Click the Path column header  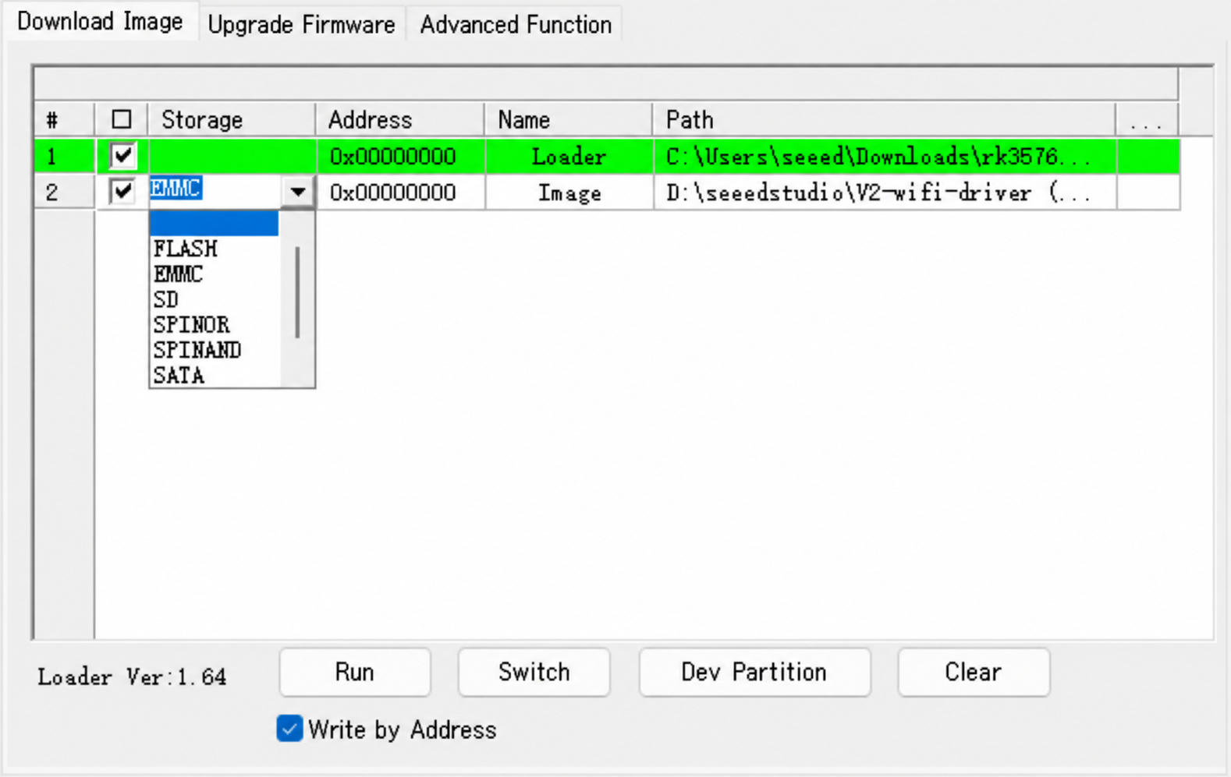(884, 120)
